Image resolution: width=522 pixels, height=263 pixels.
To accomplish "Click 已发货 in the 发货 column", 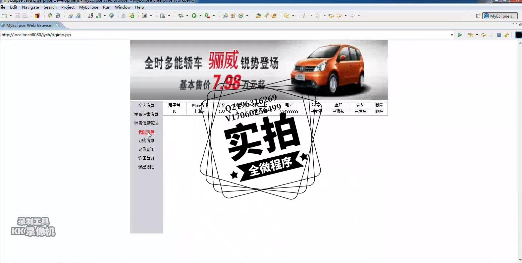I will [x=361, y=112].
